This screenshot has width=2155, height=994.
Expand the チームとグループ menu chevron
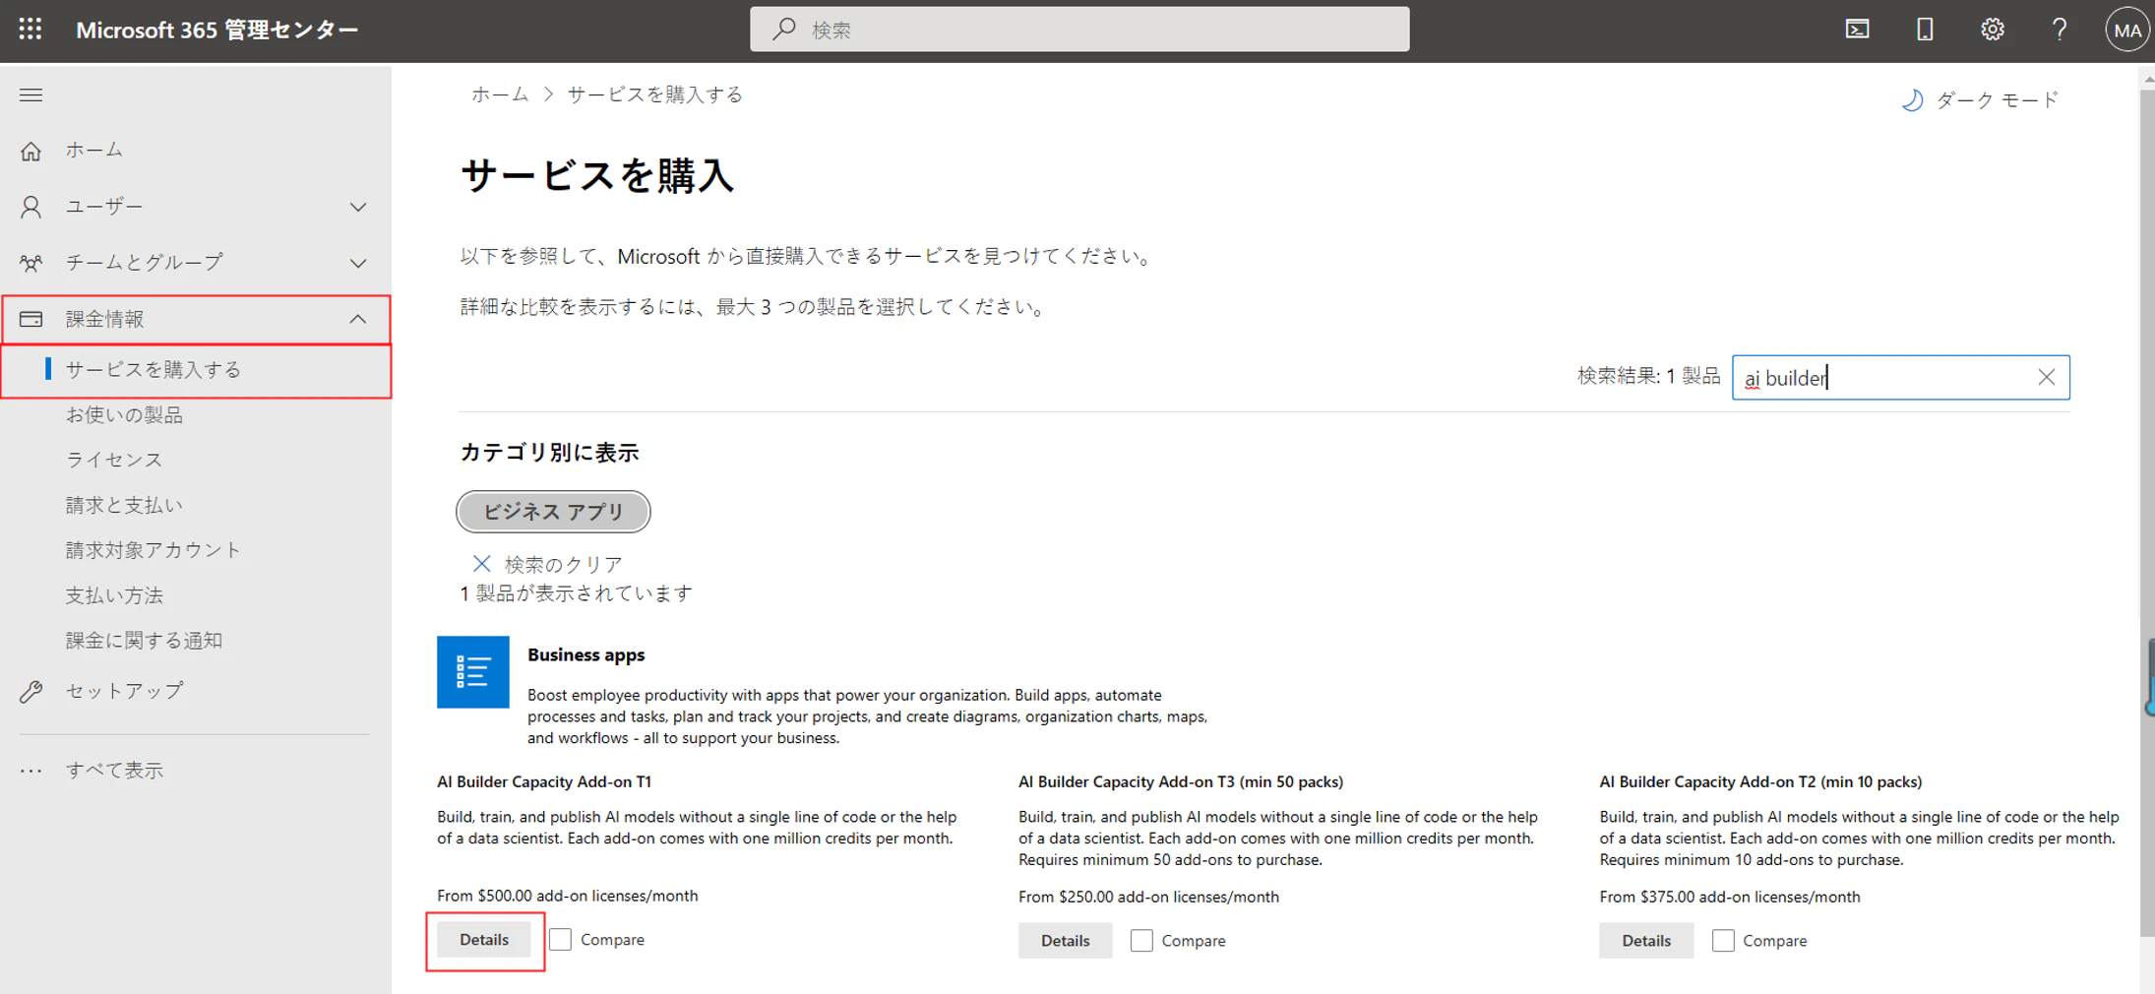click(358, 263)
